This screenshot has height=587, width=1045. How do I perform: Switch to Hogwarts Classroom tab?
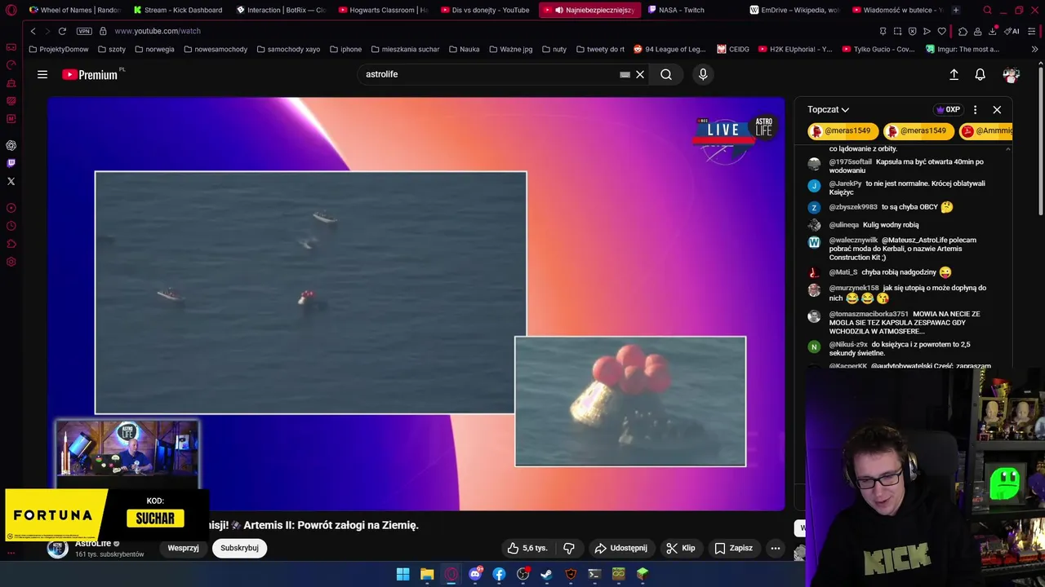(x=384, y=10)
